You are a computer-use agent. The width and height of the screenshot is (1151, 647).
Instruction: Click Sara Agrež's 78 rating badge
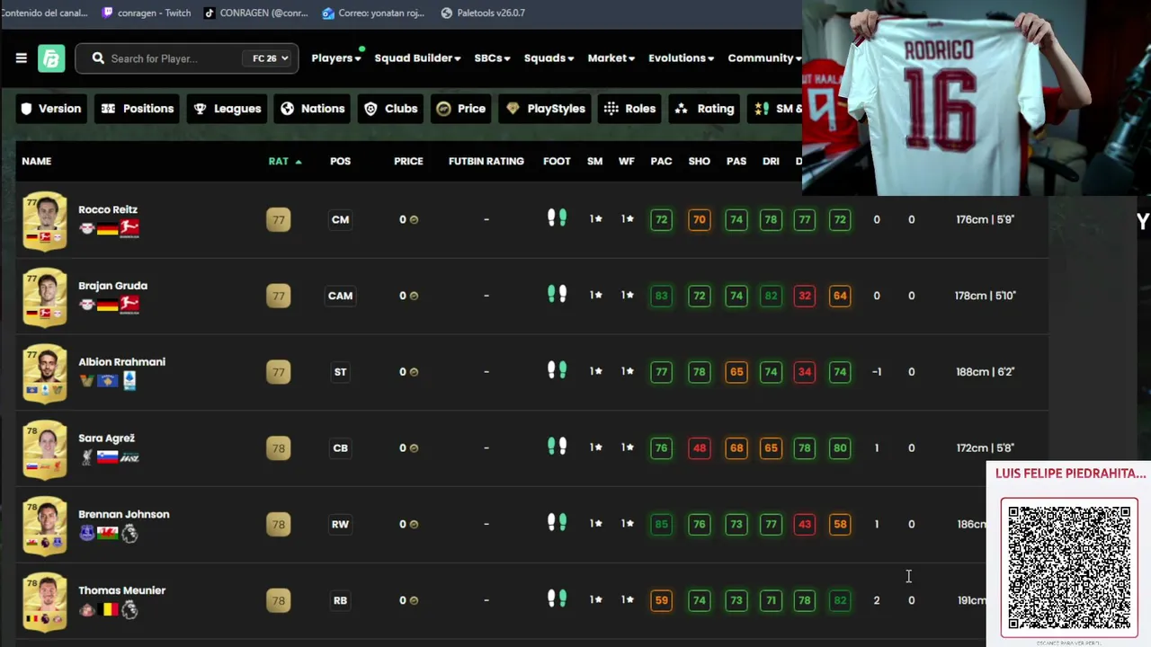(x=279, y=448)
